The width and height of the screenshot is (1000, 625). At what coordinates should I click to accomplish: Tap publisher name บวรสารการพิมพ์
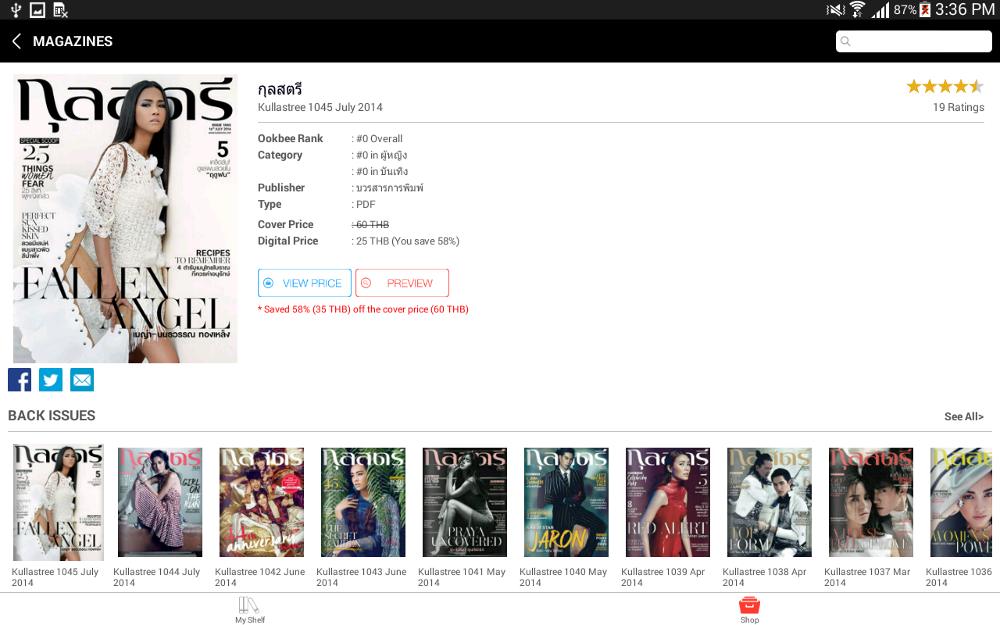coord(390,187)
